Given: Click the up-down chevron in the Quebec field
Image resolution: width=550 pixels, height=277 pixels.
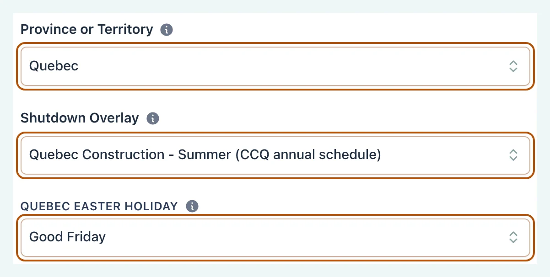Looking at the screenshot, I should (x=513, y=66).
